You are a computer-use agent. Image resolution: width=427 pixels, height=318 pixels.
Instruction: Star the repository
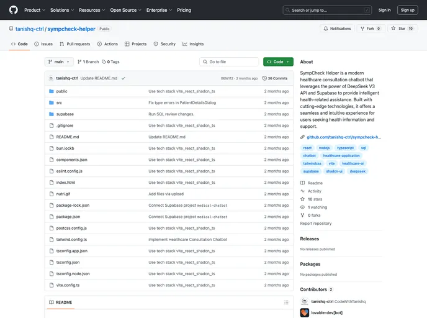tap(402, 29)
